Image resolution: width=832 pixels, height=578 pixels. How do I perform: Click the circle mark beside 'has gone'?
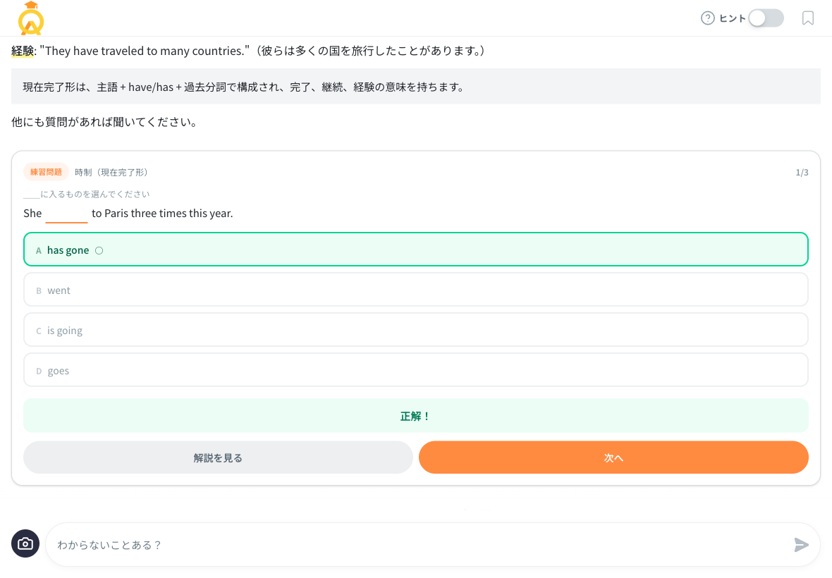tap(99, 250)
